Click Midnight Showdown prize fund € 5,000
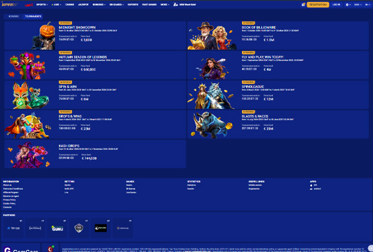This screenshot has height=252, width=373. click(x=86, y=40)
